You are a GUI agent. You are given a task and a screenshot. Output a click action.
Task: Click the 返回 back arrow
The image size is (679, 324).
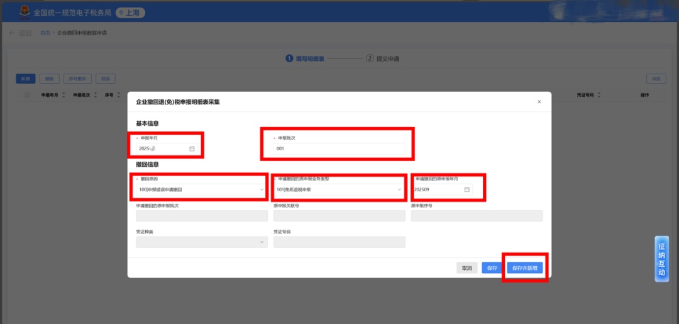point(13,33)
